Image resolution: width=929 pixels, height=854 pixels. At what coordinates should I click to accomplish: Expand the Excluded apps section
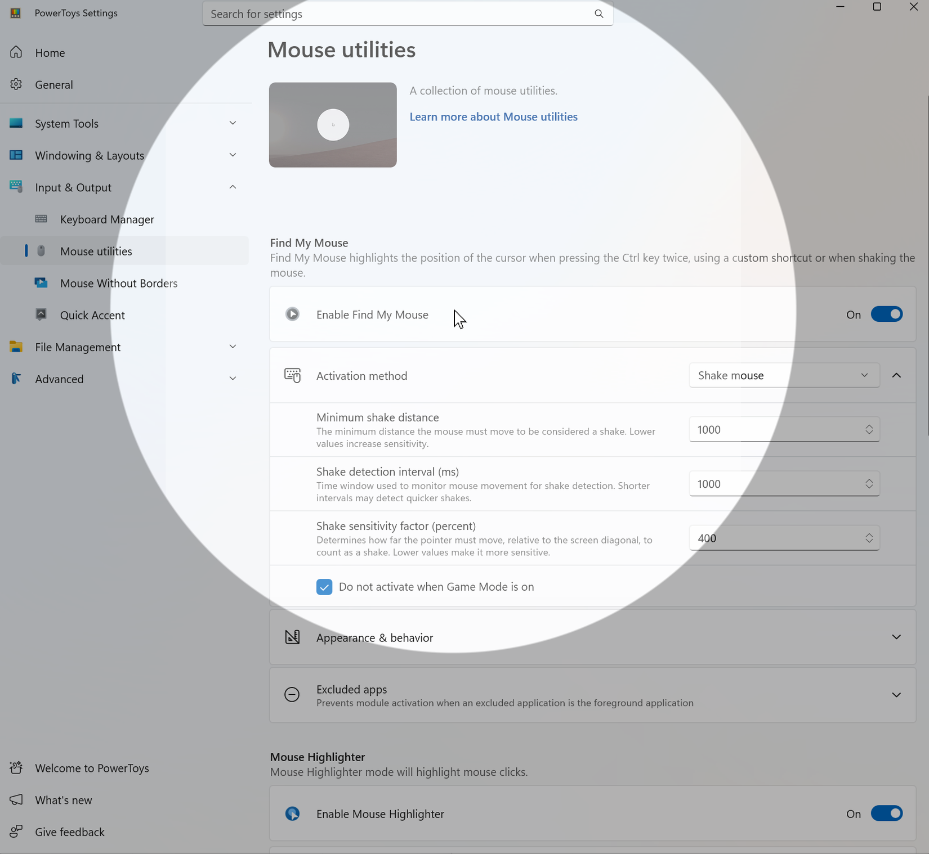(x=896, y=695)
